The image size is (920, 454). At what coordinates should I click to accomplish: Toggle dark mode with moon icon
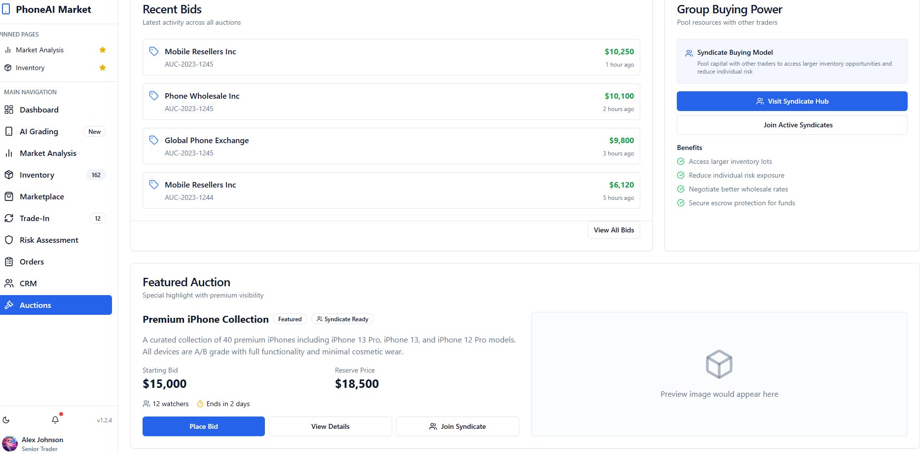pos(6,420)
